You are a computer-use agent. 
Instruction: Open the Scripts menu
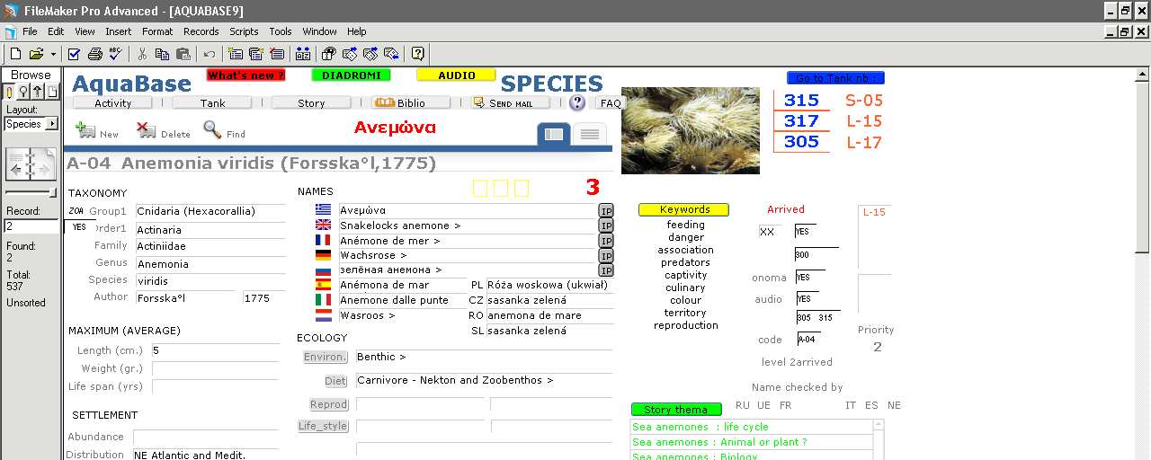(244, 31)
